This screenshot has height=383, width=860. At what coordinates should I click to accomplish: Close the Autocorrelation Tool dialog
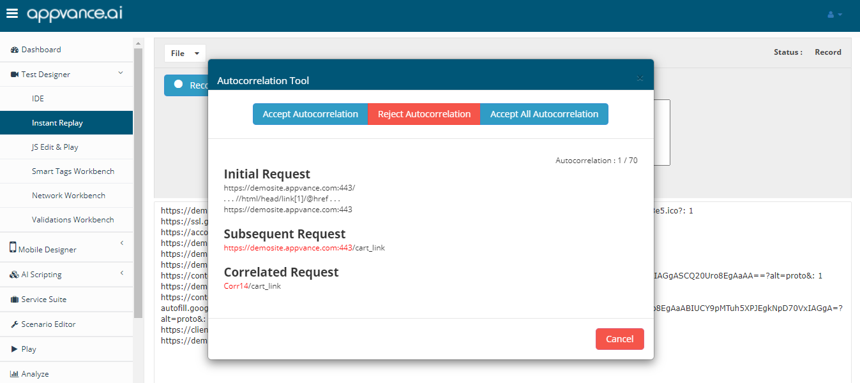tap(640, 78)
